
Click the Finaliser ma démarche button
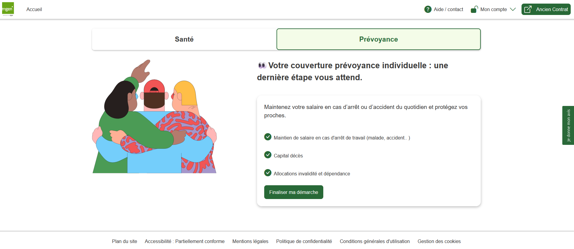294,192
